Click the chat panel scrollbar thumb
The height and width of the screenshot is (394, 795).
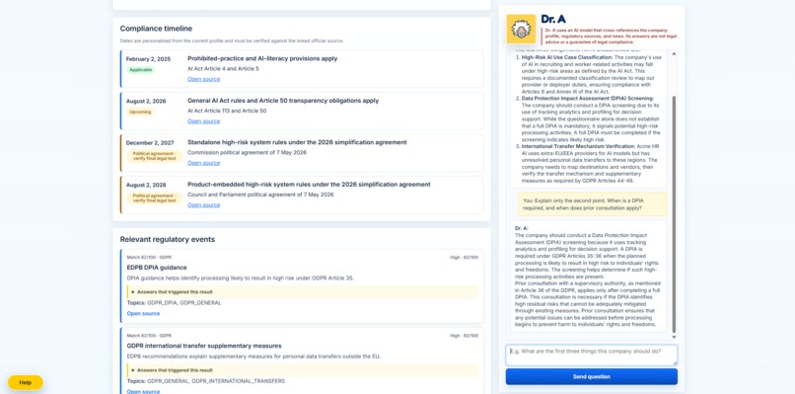coord(674,213)
